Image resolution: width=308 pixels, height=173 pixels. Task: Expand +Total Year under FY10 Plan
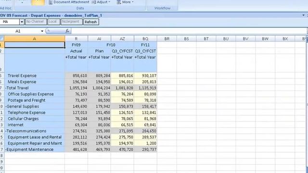click(99, 57)
